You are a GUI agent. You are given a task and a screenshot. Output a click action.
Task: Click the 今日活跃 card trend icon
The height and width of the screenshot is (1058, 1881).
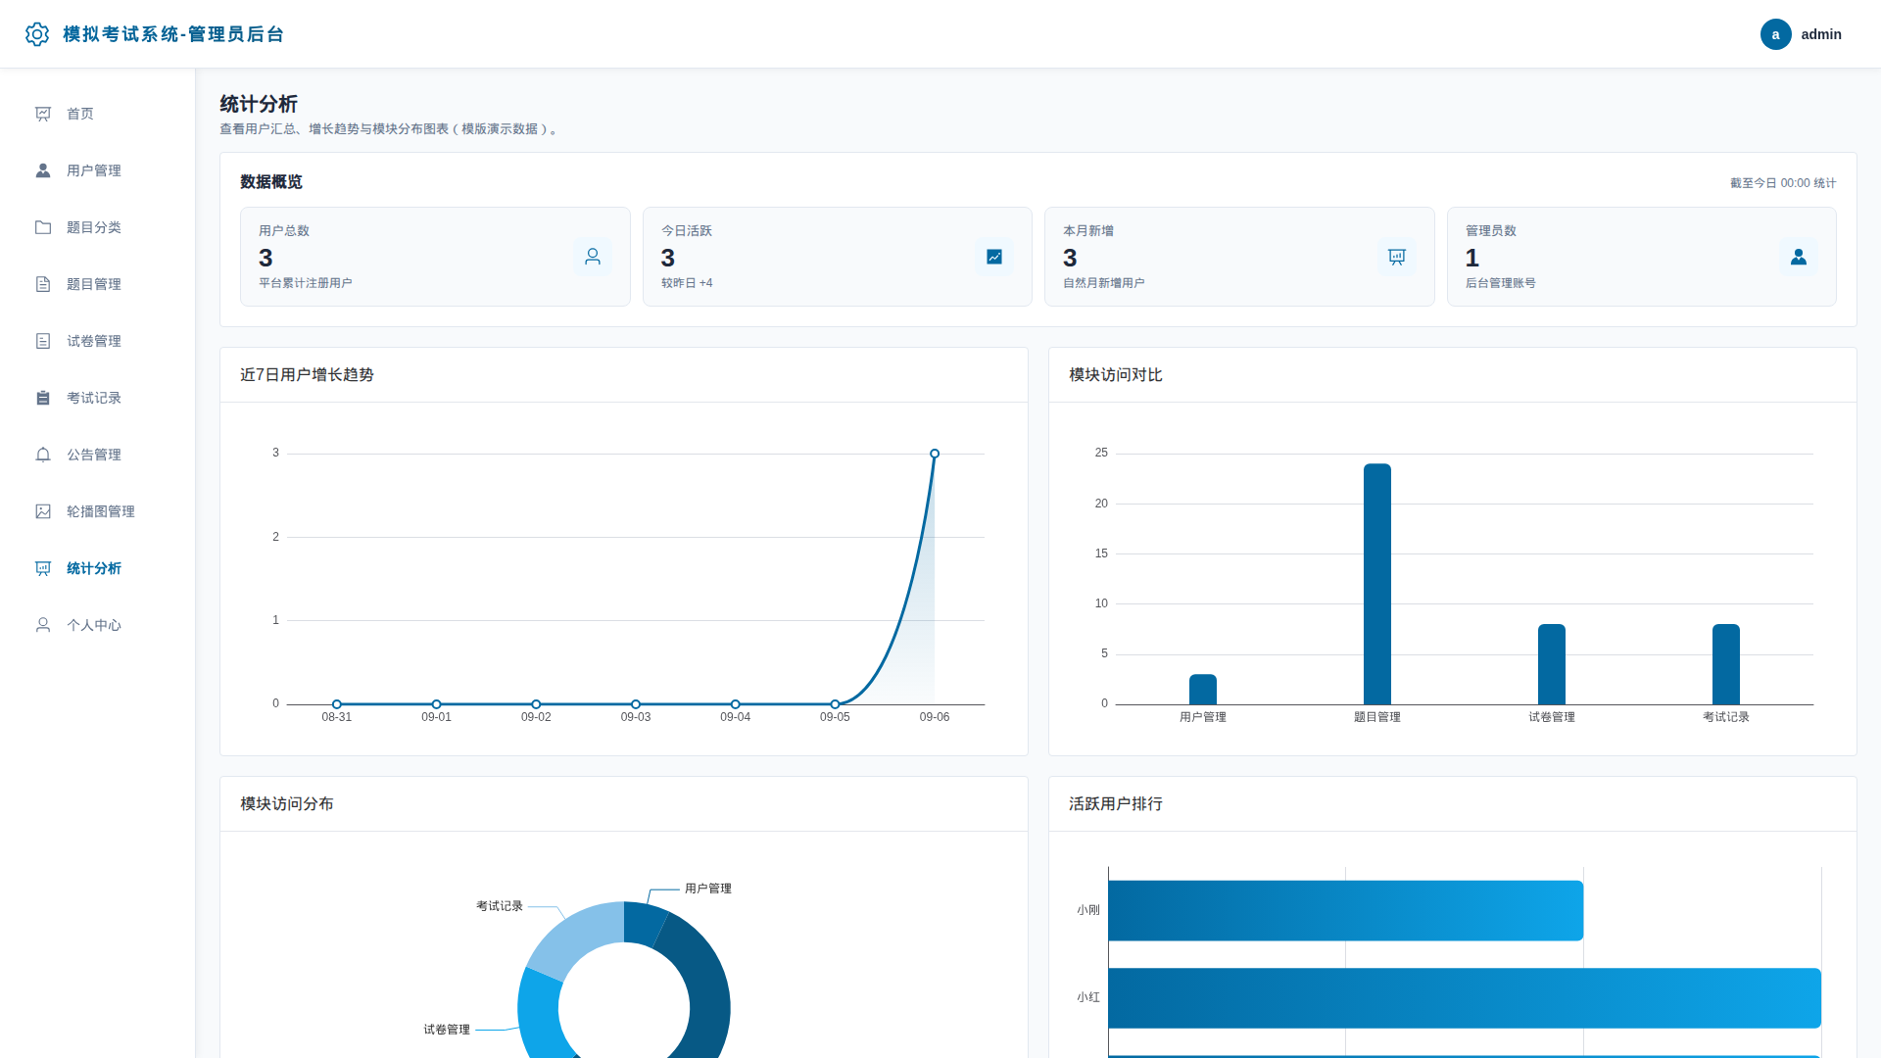click(994, 257)
